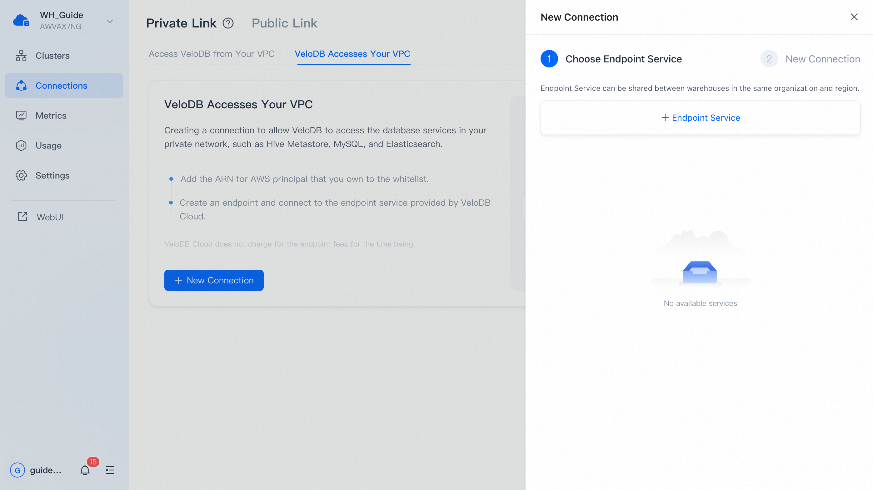
Task: Click step 2 New Connection indicator
Action: pyautogui.click(x=769, y=59)
